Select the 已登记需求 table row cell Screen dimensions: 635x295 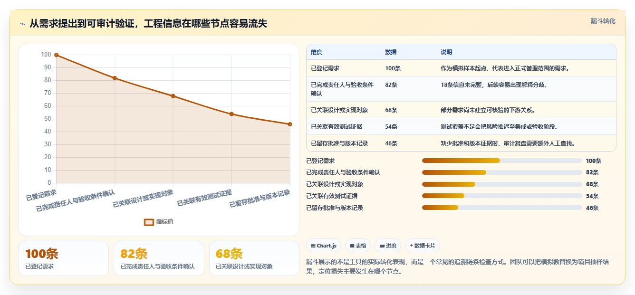(x=325, y=68)
